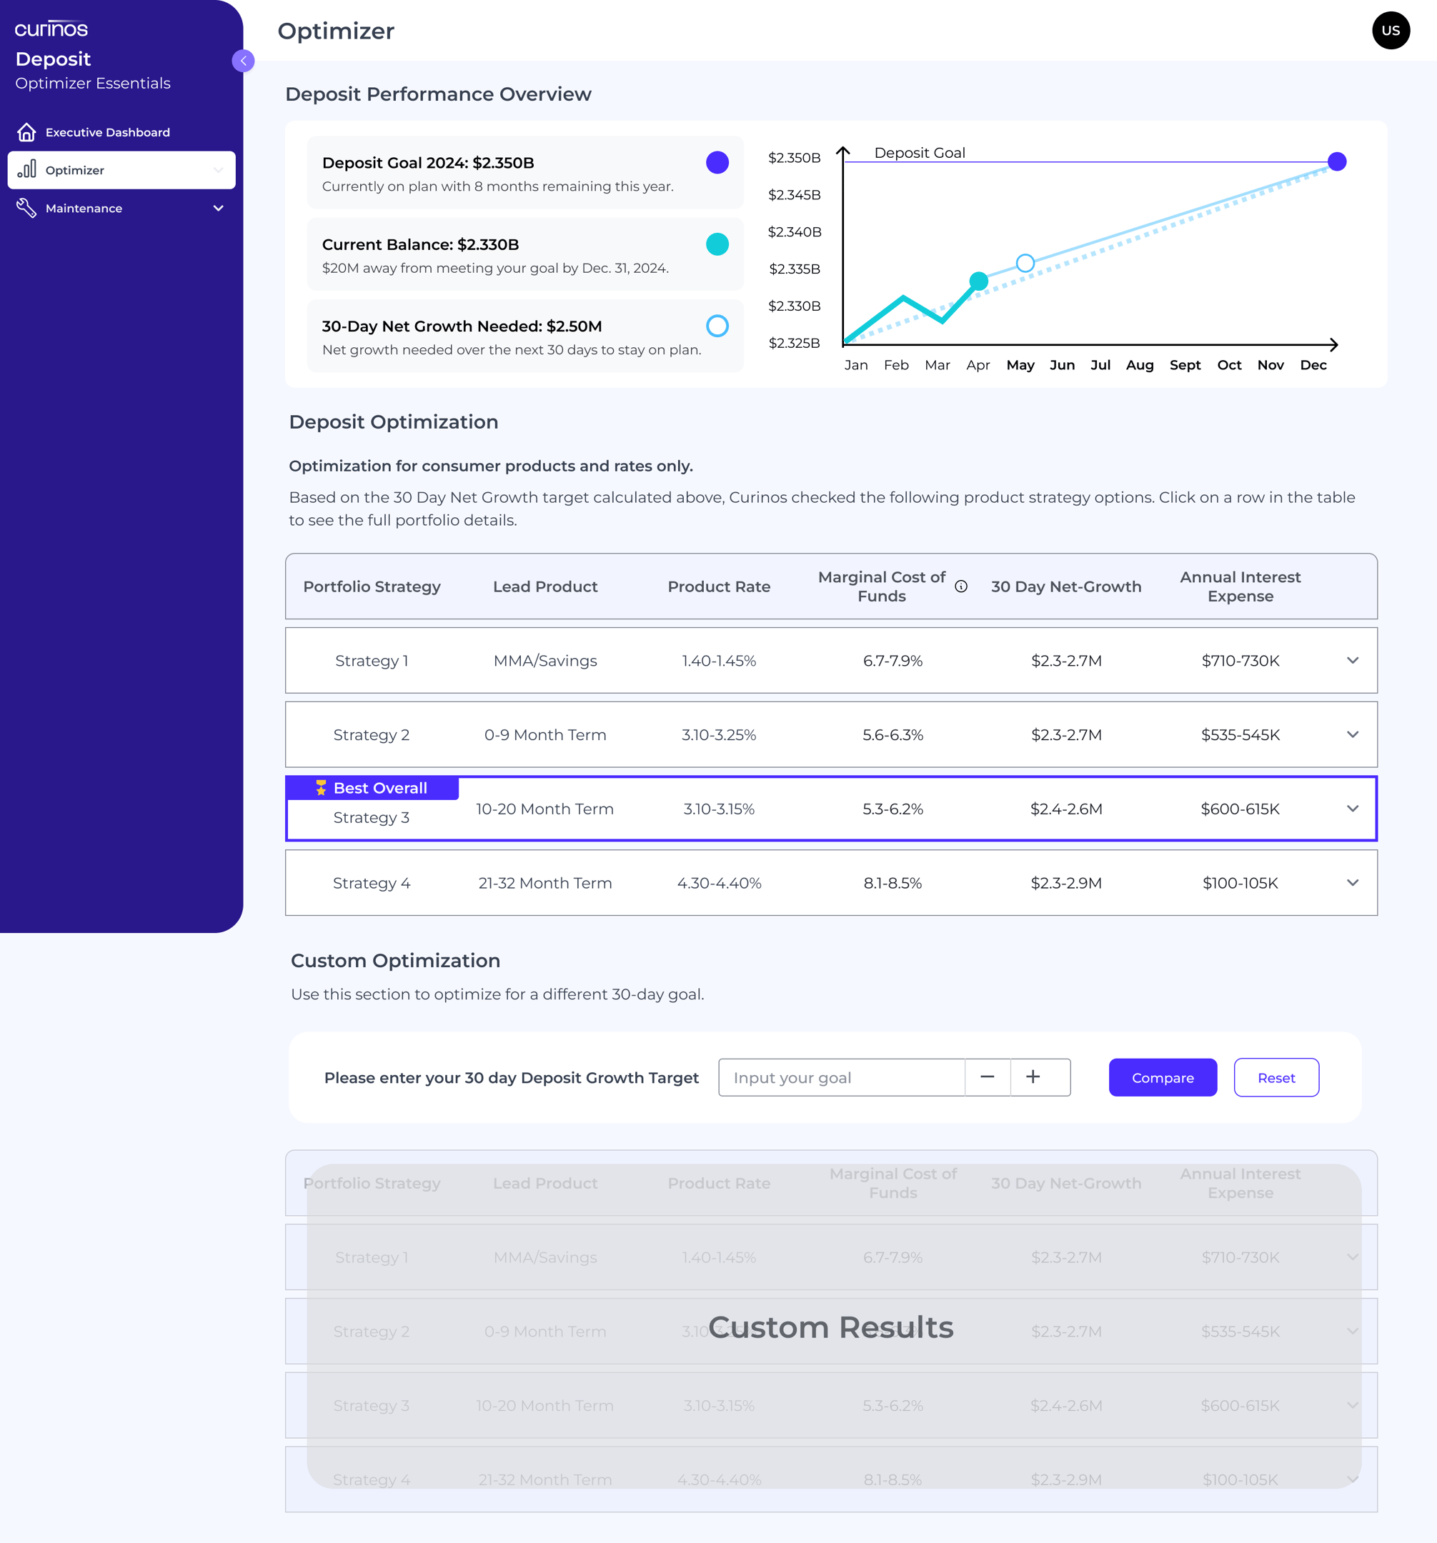The width and height of the screenshot is (1437, 1543).
Task: Click the plus stepper for growth target
Action: pos(1033,1077)
